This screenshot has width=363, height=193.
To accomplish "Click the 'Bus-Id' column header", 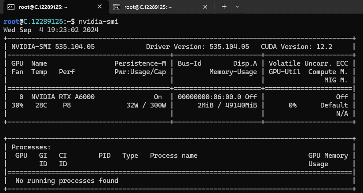I will point(189,63).
